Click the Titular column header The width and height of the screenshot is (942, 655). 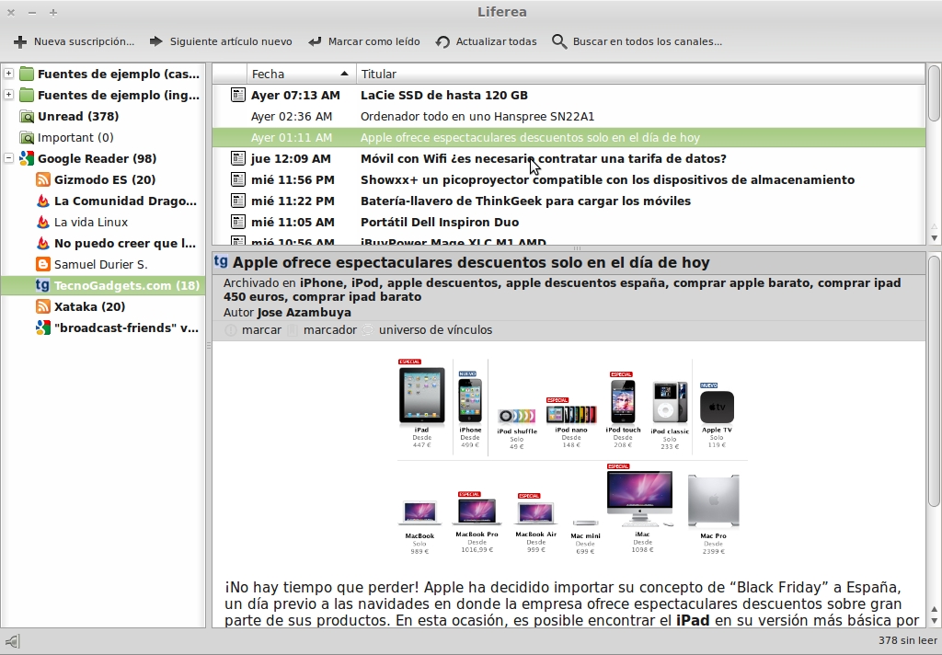tap(640, 74)
